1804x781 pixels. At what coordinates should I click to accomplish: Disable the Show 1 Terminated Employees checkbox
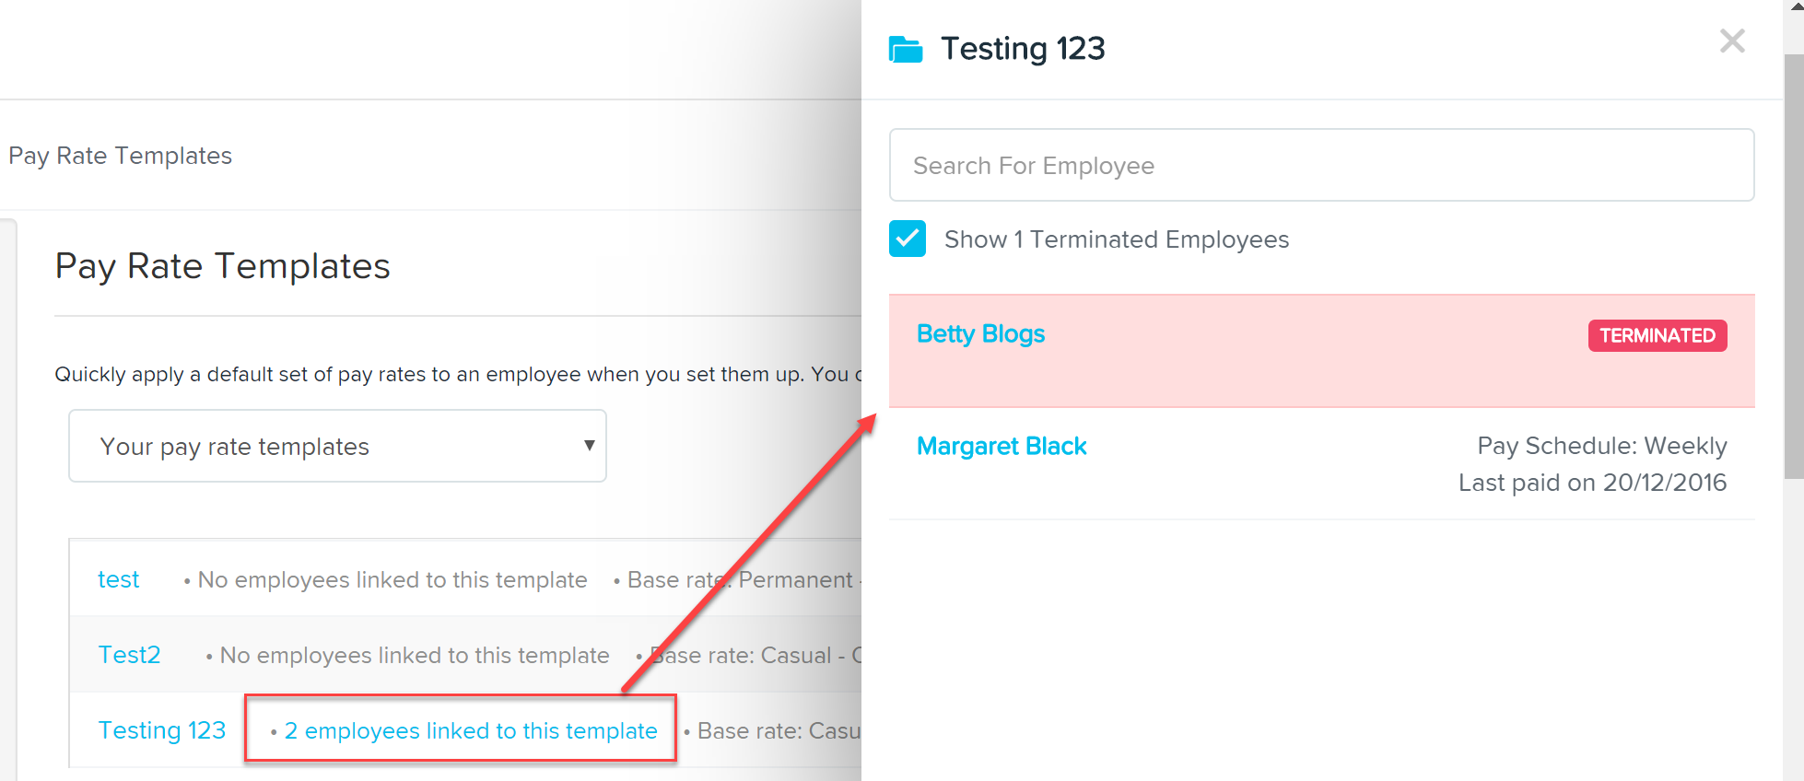point(908,239)
